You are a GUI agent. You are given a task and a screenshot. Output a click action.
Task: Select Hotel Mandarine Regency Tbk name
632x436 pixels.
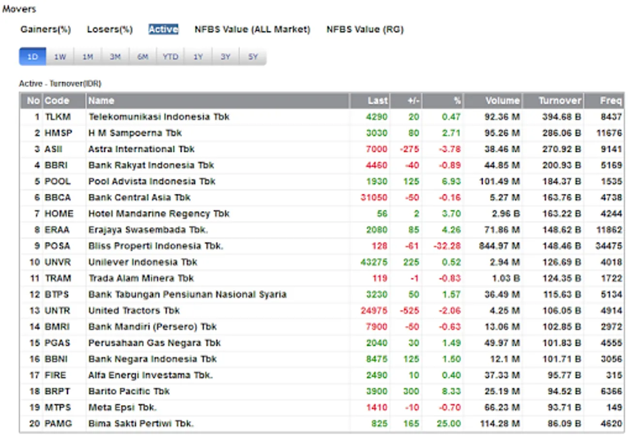(x=159, y=214)
